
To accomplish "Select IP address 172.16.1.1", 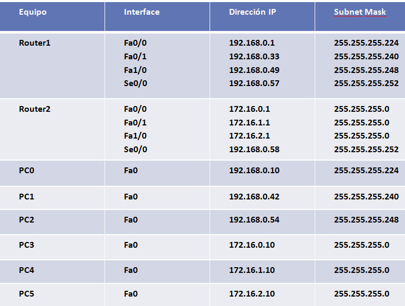I will (x=250, y=122).
